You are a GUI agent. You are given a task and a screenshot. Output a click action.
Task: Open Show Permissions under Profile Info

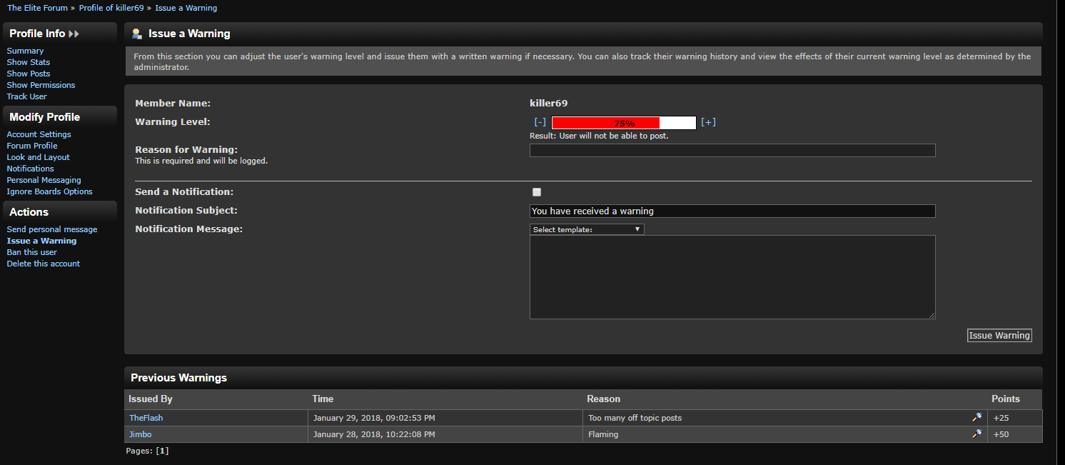click(x=41, y=85)
